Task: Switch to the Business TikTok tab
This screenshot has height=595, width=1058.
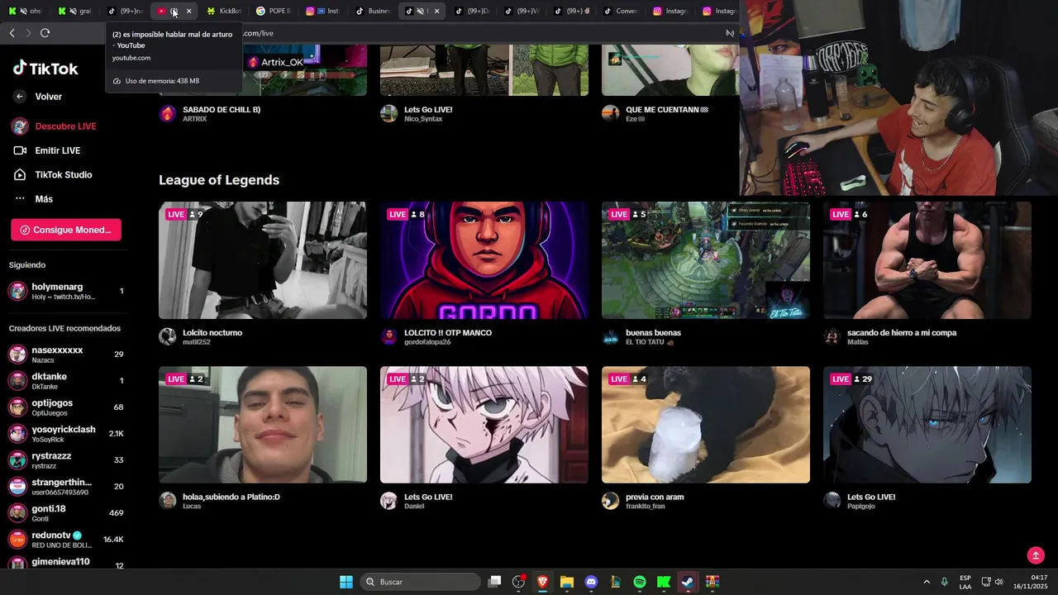Action: tap(373, 12)
